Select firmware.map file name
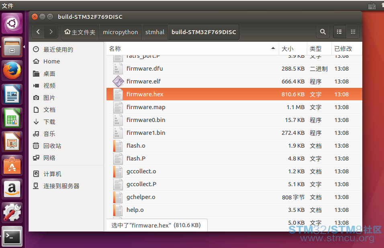The height and width of the screenshot is (248, 384). (x=146, y=107)
